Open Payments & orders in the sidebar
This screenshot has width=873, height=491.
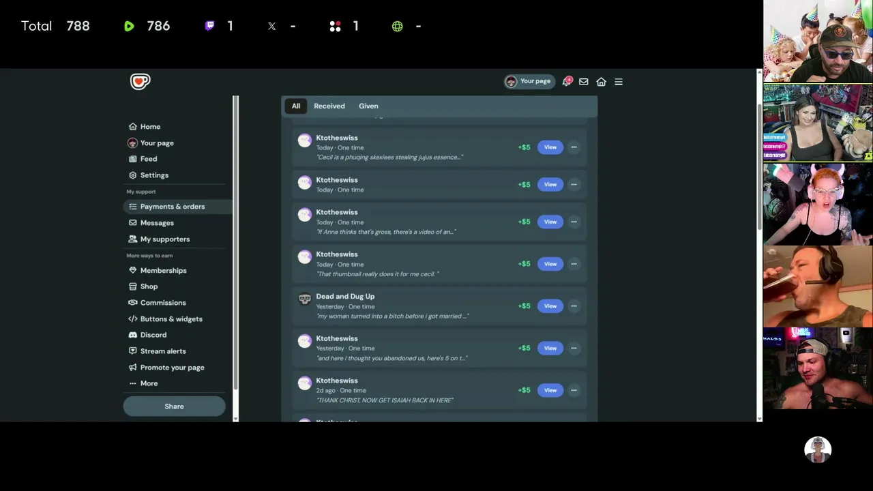point(177,207)
